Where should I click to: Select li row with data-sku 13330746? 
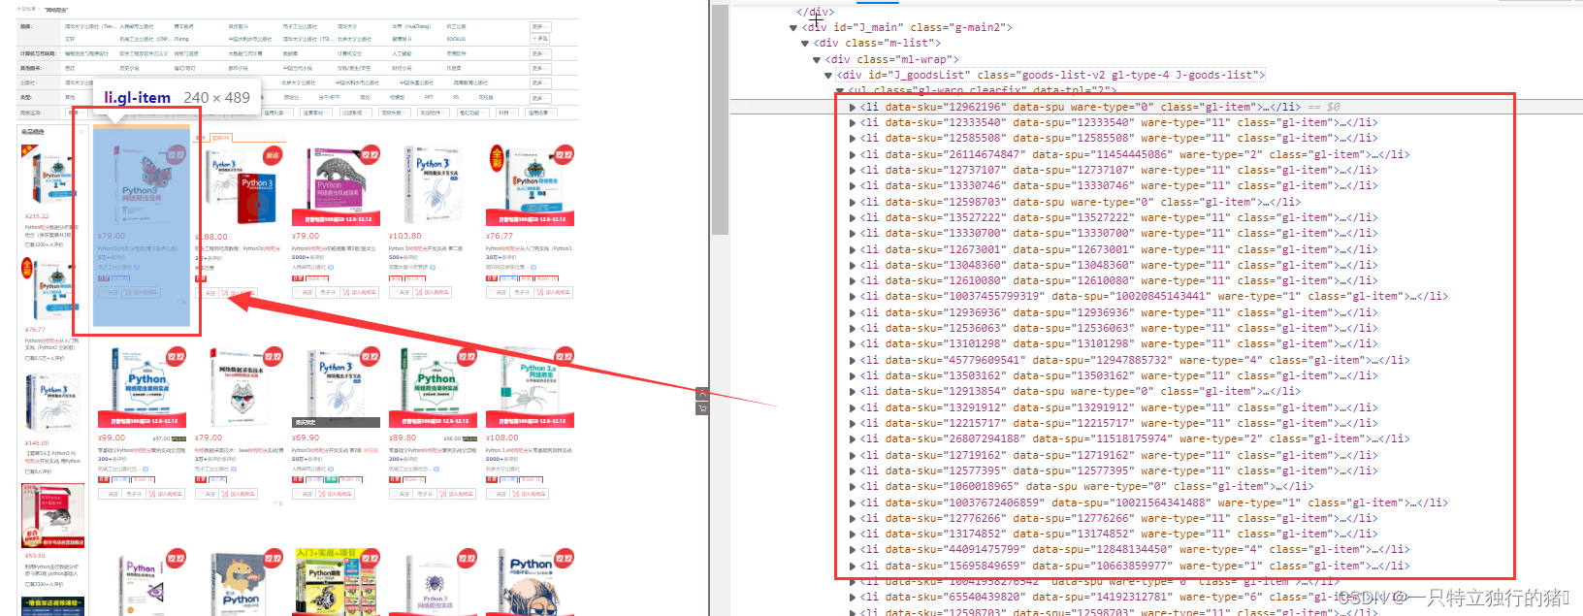point(1118,185)
